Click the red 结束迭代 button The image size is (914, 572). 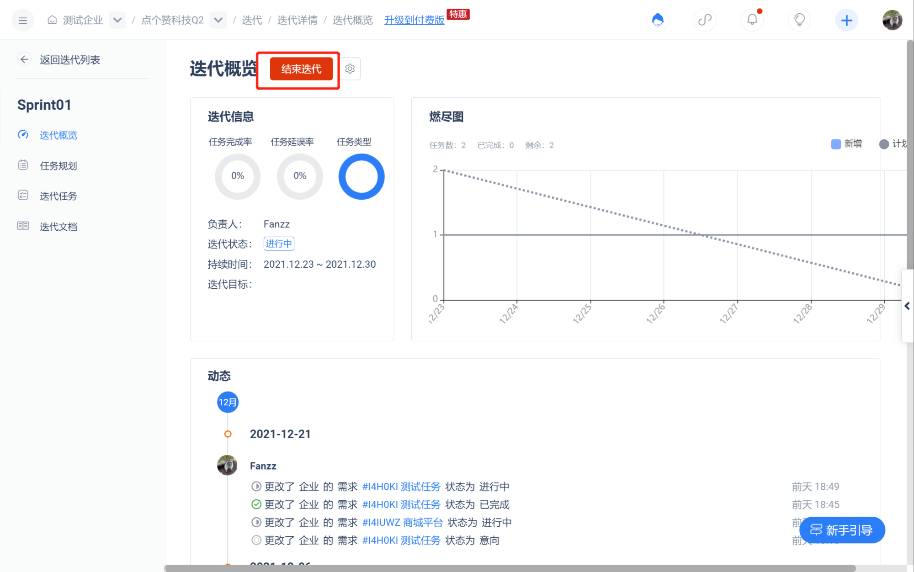click(301, 69)
